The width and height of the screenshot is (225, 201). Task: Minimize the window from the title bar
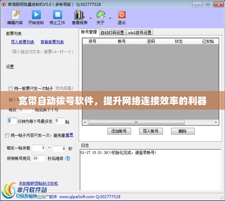pos(197,5)
